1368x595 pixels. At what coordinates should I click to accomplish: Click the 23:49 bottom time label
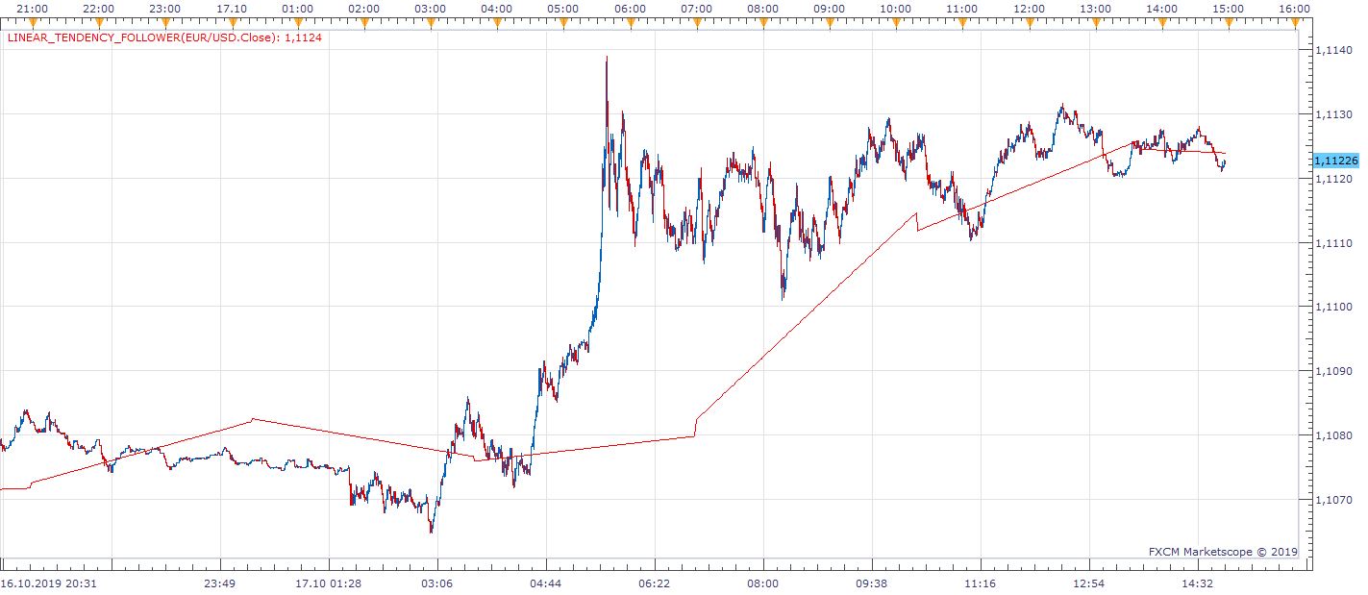219,583
